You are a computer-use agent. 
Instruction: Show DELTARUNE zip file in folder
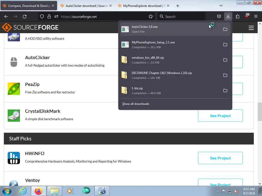coord(225,75)
